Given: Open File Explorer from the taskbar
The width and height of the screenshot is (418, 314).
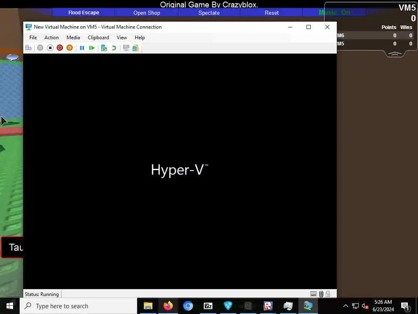Looking at the screenshot, I should pos(148,306).
